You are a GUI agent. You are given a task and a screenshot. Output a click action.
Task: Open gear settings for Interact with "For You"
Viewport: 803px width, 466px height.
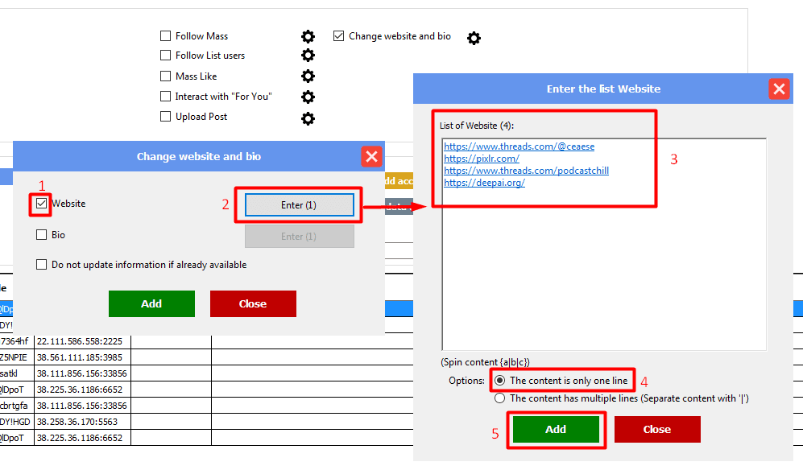308,97
